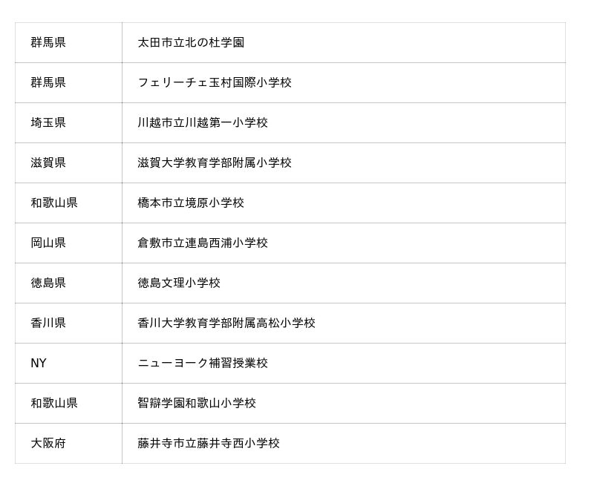594x486 pixels.
Task: Click 群馬県 beside 太田市立北の杜学園
Action: coord(48,42)
